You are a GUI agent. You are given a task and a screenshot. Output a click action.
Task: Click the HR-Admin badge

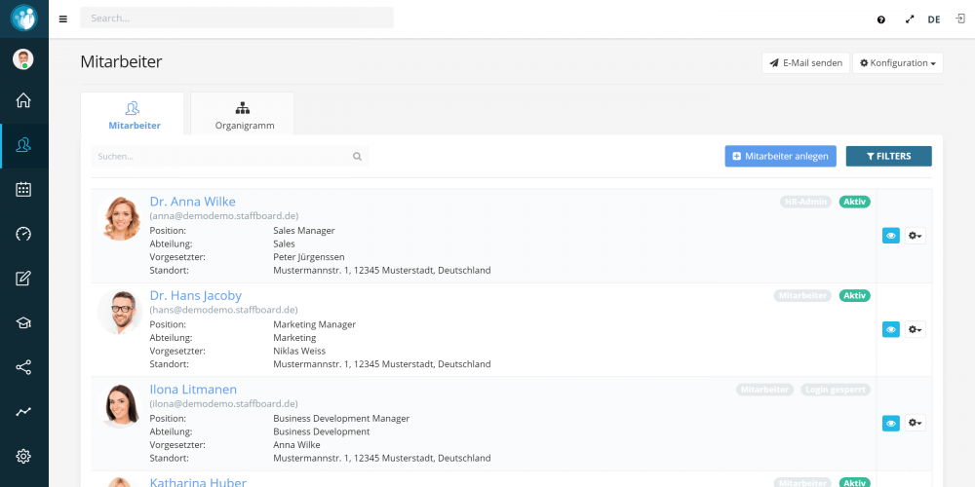point(806,202)
